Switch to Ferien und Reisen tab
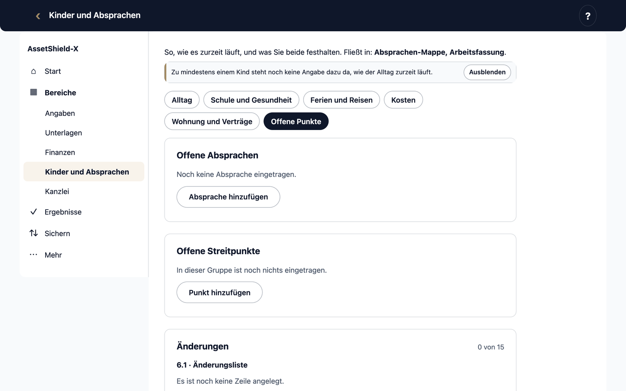 click(342, 100)
